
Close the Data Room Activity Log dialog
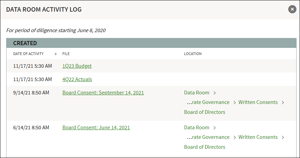292,9
